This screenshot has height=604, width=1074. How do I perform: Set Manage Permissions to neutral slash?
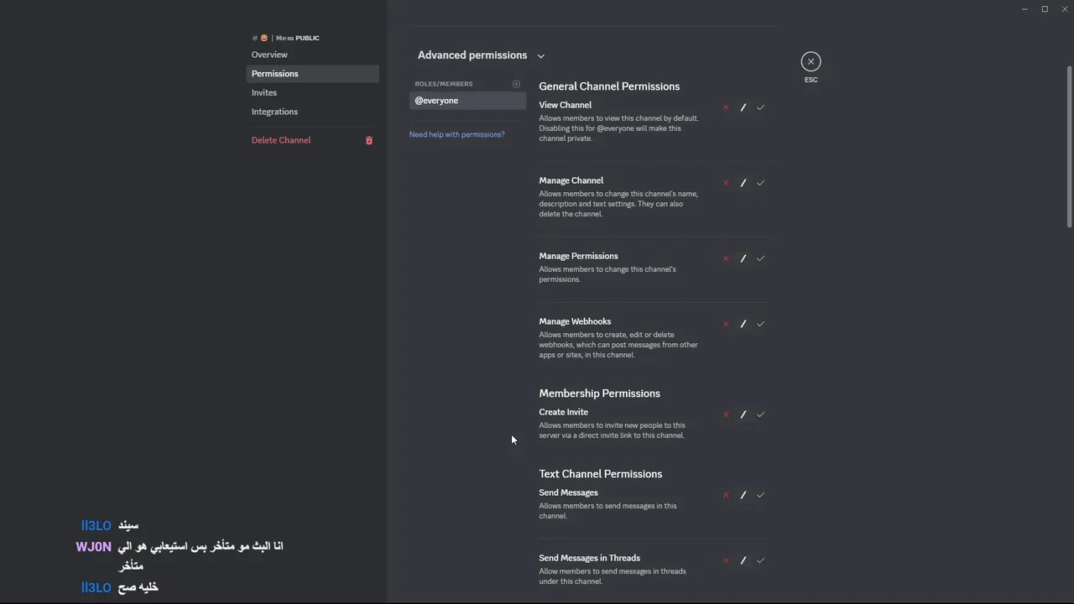tap(743, 258)
